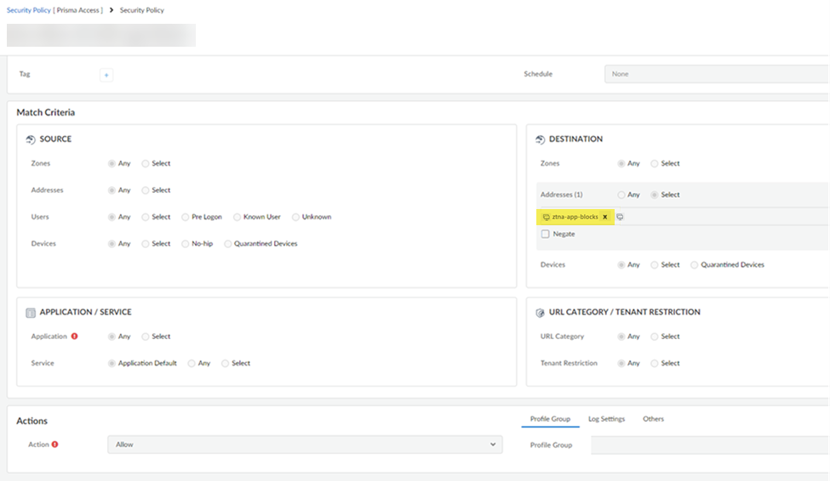Image resolution: width=830 pixels, height=481 pixels.
Task: Select Pre Logon for source Users
Action: click(186, 217)
